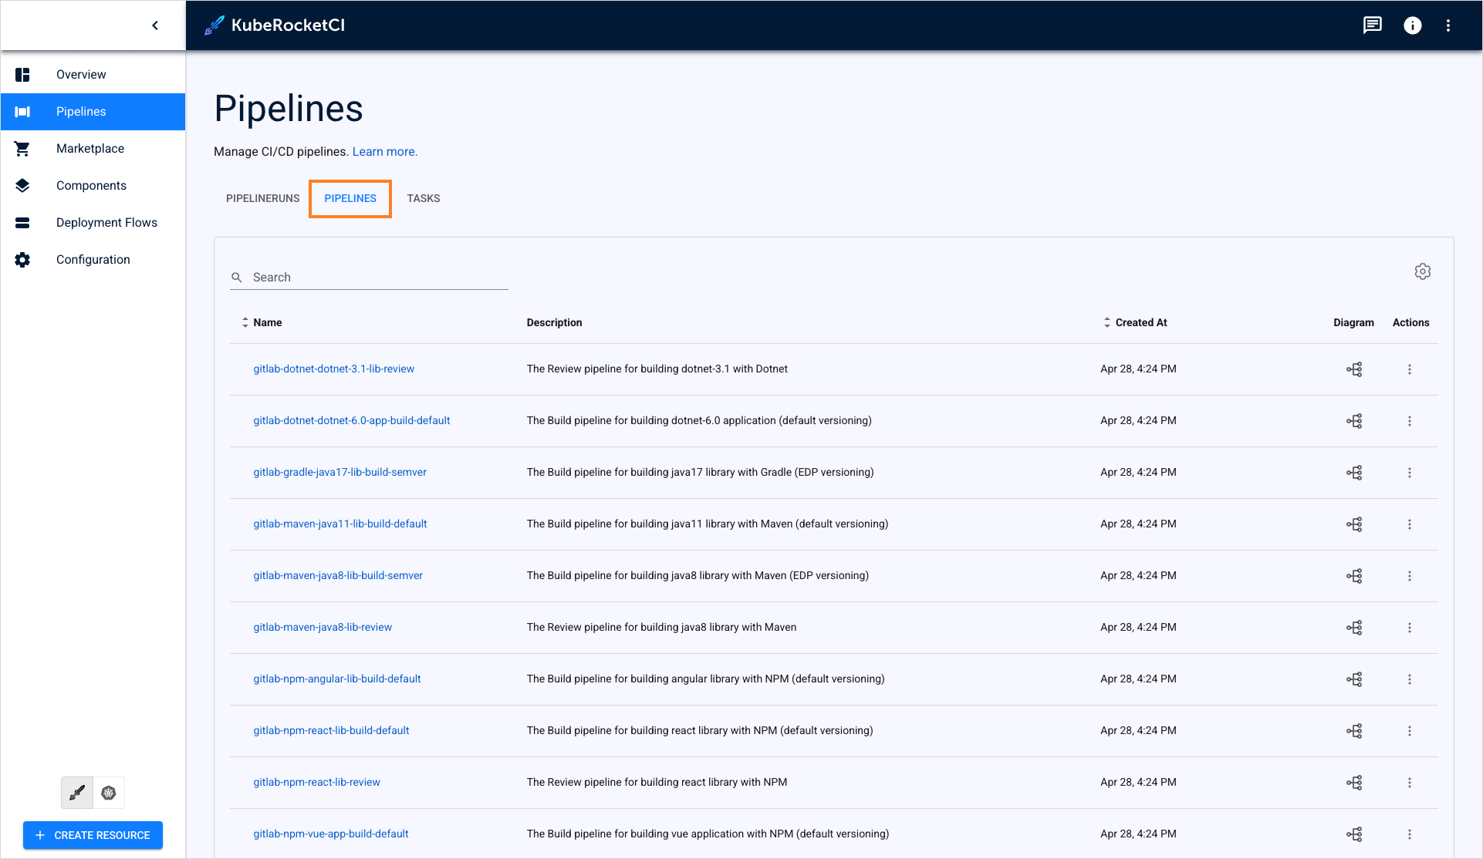1483x859 pixels.
Task: Click the table settings gear icon
Action: (1423, 271)
